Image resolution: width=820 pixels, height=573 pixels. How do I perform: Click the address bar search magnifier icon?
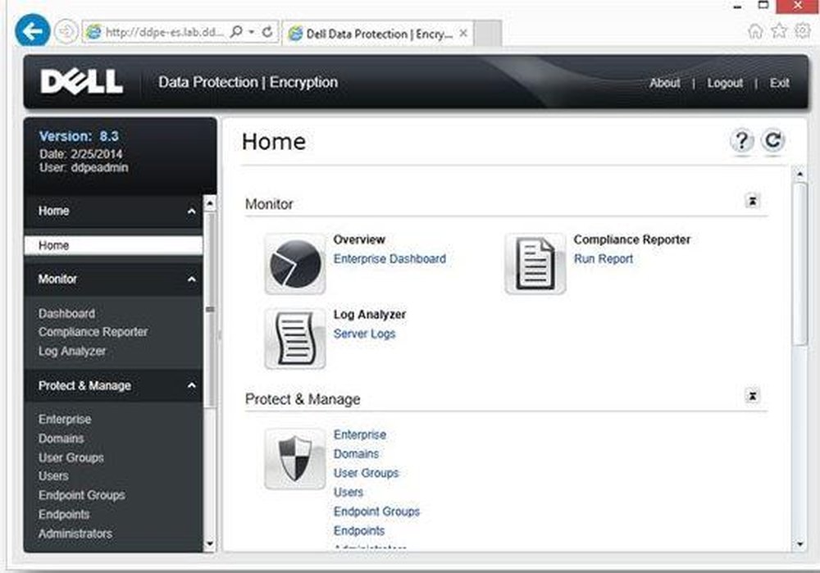pos(236,32)
